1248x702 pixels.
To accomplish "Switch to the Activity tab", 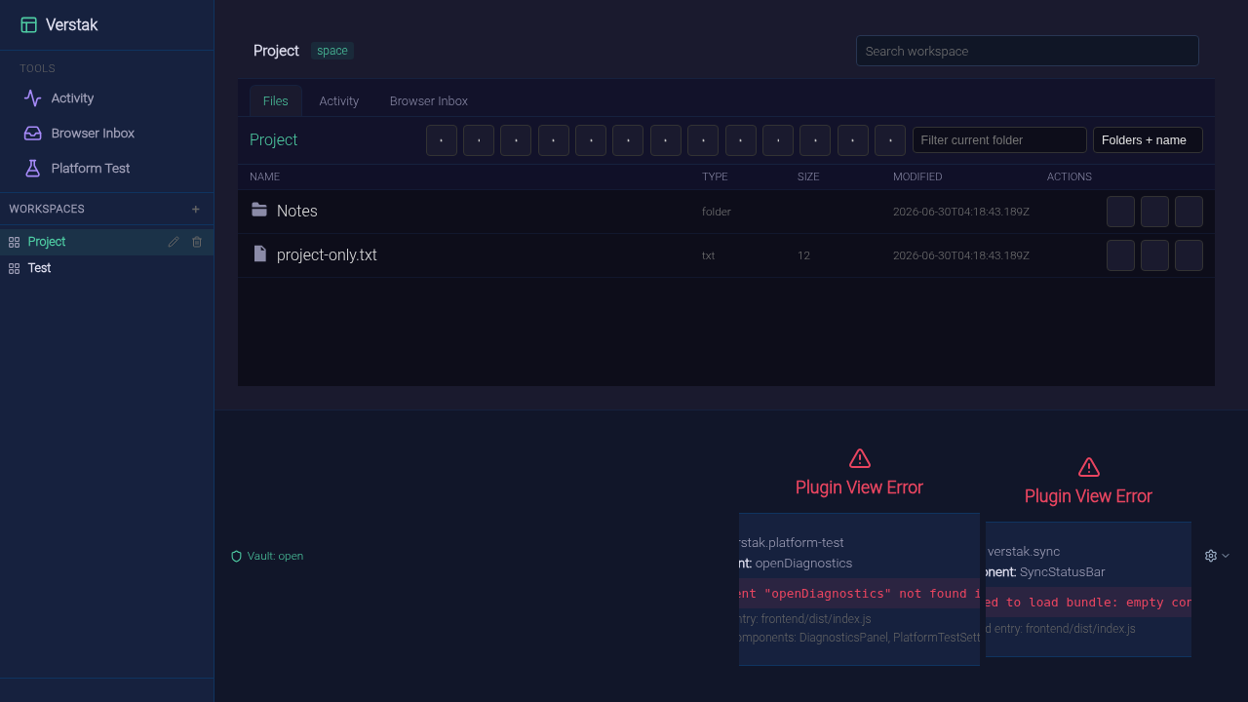I will 339,101.
